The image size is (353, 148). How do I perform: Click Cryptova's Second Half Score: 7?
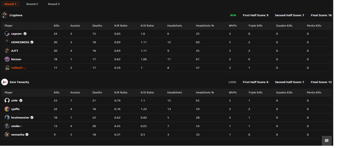[289, 15]
